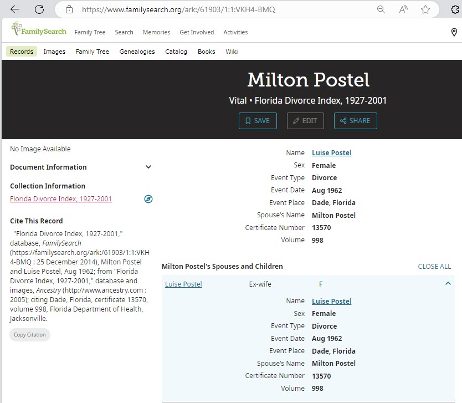Reload the page with the refresh icon
Image resolution: width=462 pixels, height=403 pixels.
[39, 9]
